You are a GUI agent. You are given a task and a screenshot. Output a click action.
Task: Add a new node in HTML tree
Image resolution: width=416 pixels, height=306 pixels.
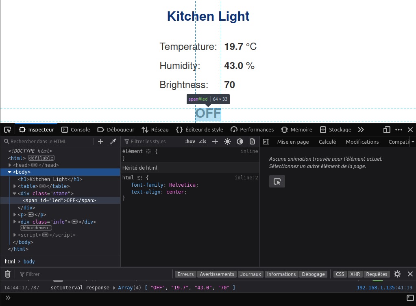coord(101,142)
